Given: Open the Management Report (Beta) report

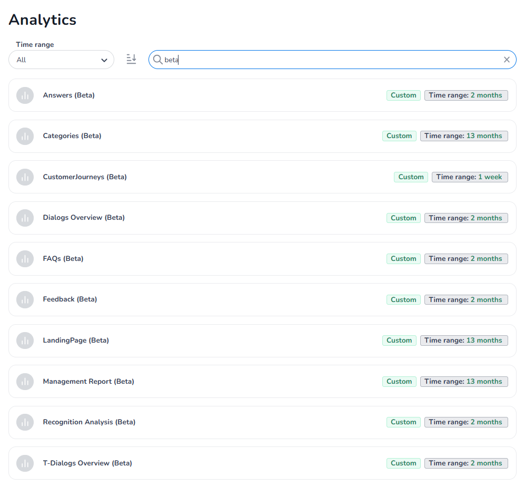Looking at the screenshot, I should coord(88,381).
